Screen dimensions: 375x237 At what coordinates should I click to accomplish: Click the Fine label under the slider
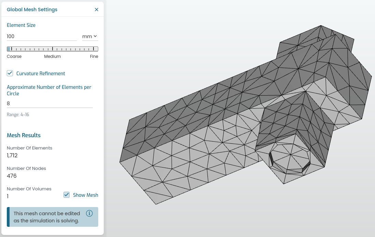pyautogui.click(x=94, y=57)
